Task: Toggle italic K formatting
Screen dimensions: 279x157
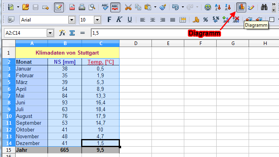Action: coord(119,20)
